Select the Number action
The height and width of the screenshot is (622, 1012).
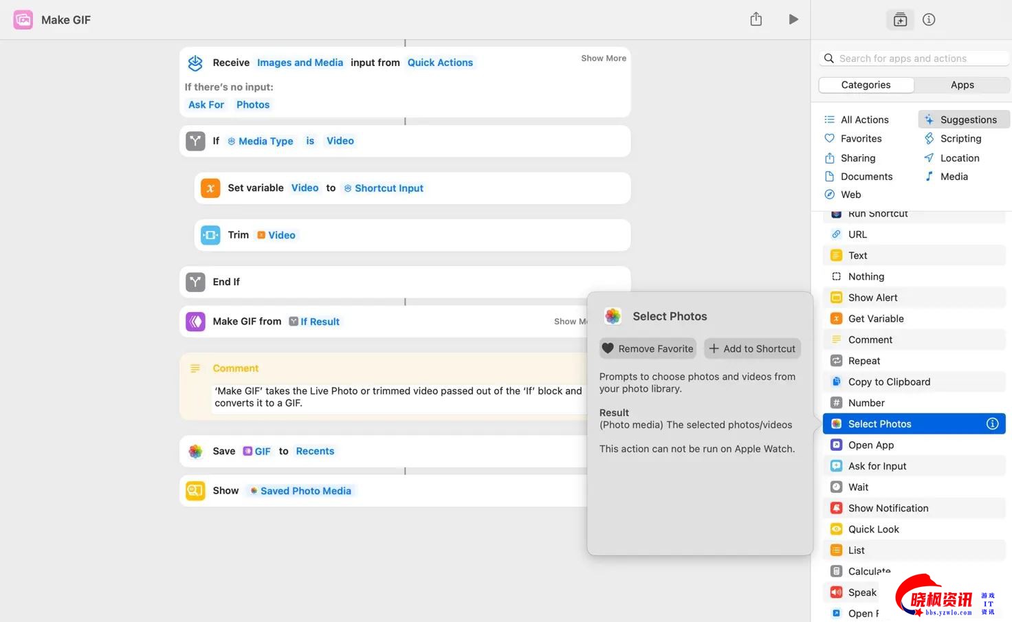coord(914,403)
